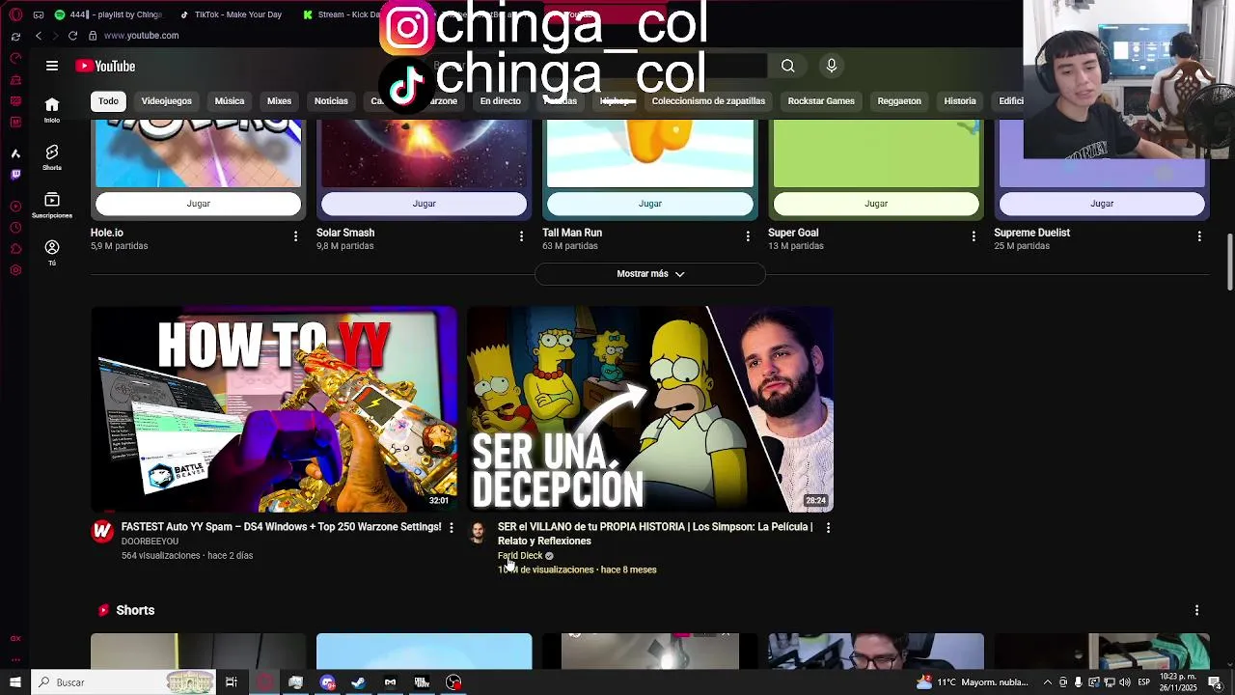Start voice search with microphone icon

tap(832, 66)
